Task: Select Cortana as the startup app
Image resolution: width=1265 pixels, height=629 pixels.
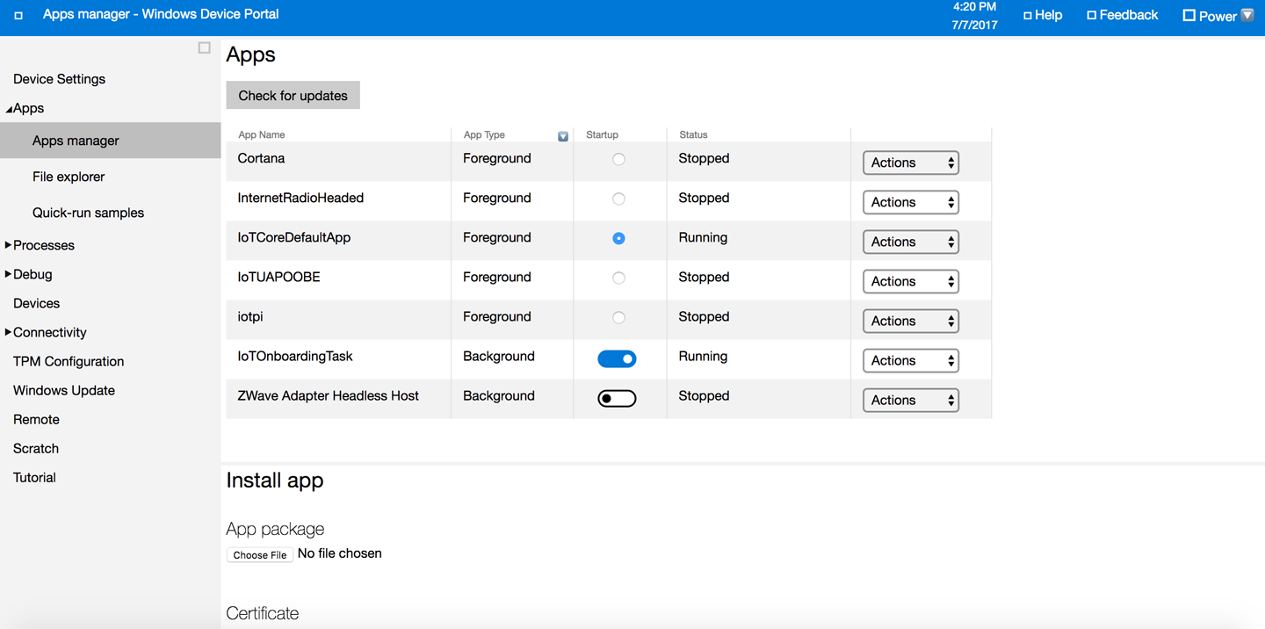Action: point(618,159)
